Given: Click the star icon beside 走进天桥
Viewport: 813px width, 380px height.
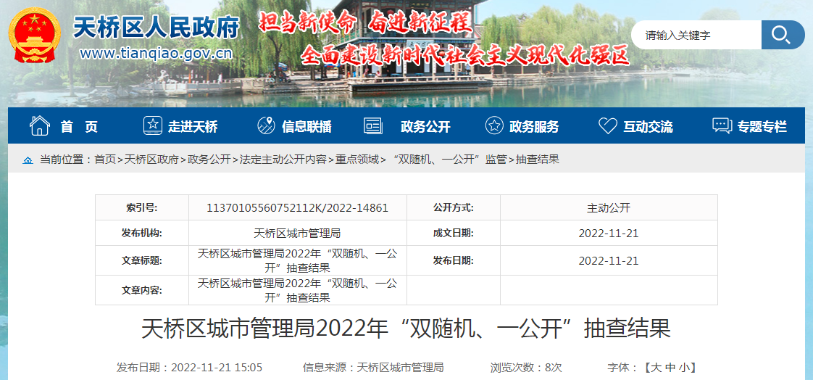Looking at the screenshot, I should click(152, 125).
